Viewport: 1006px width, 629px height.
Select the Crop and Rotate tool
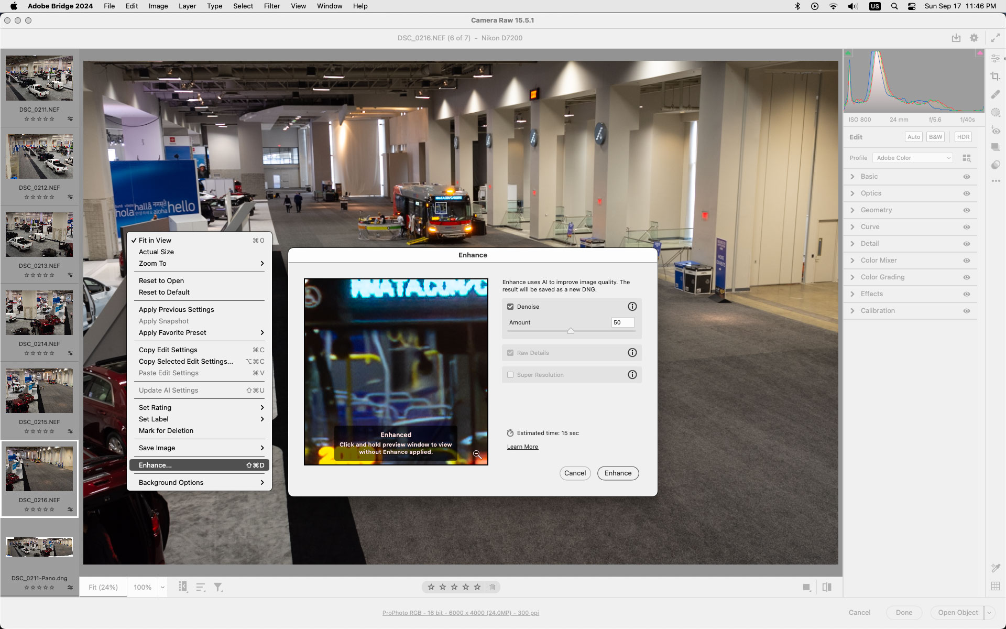tap(996, 76)
